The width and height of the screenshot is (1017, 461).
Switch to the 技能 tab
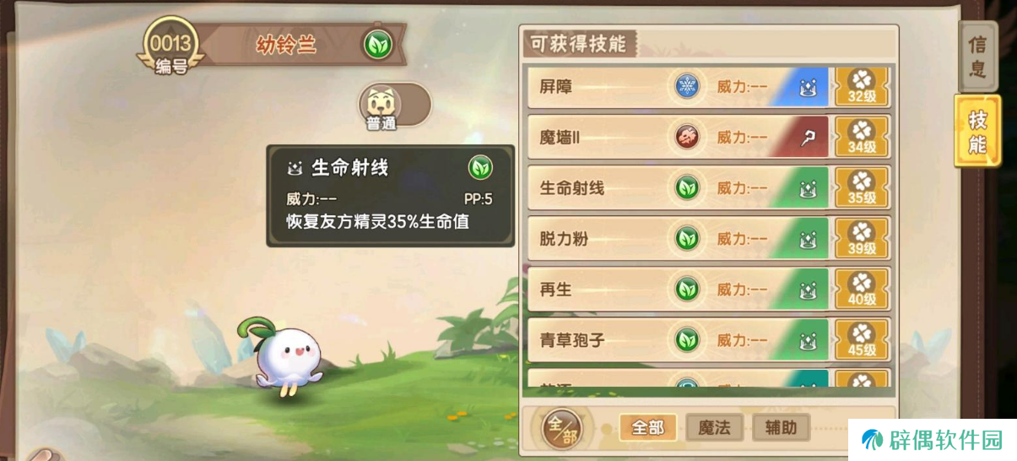point(977,131)
